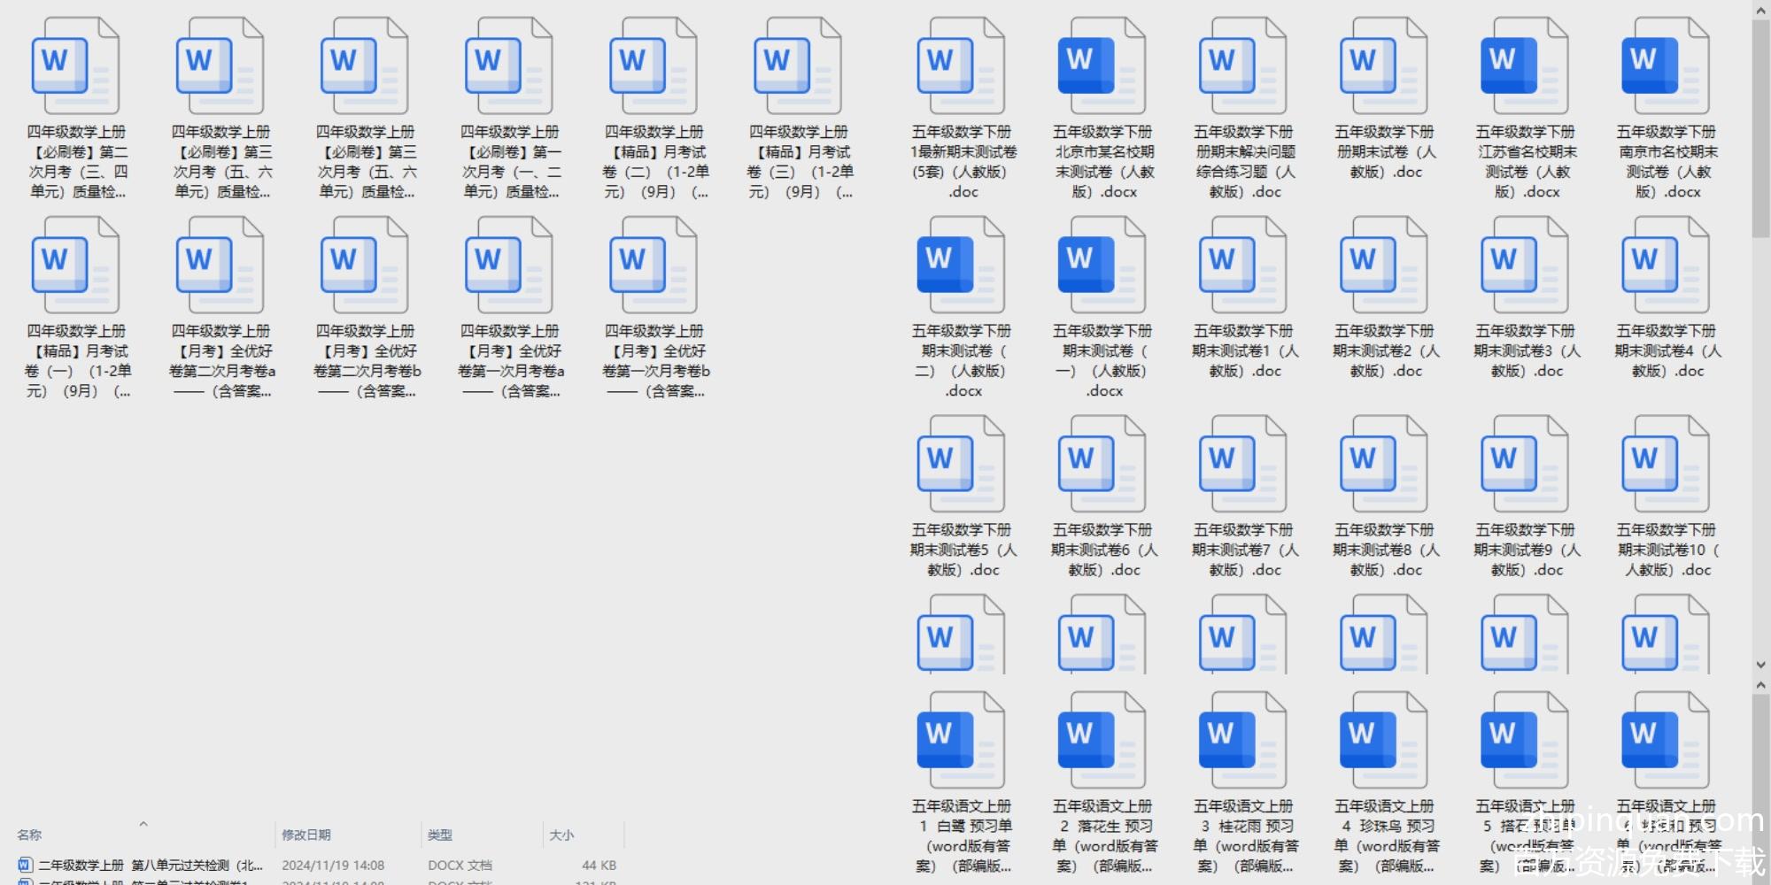Click the 大小 column header

561,835
